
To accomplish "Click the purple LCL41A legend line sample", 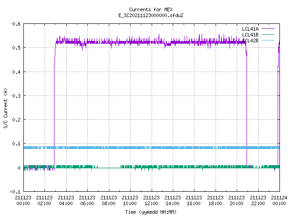I will point(268,29).
